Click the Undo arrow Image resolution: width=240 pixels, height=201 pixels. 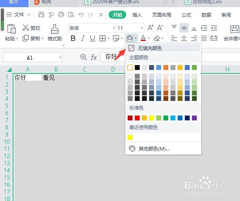(x=81, y=15)
